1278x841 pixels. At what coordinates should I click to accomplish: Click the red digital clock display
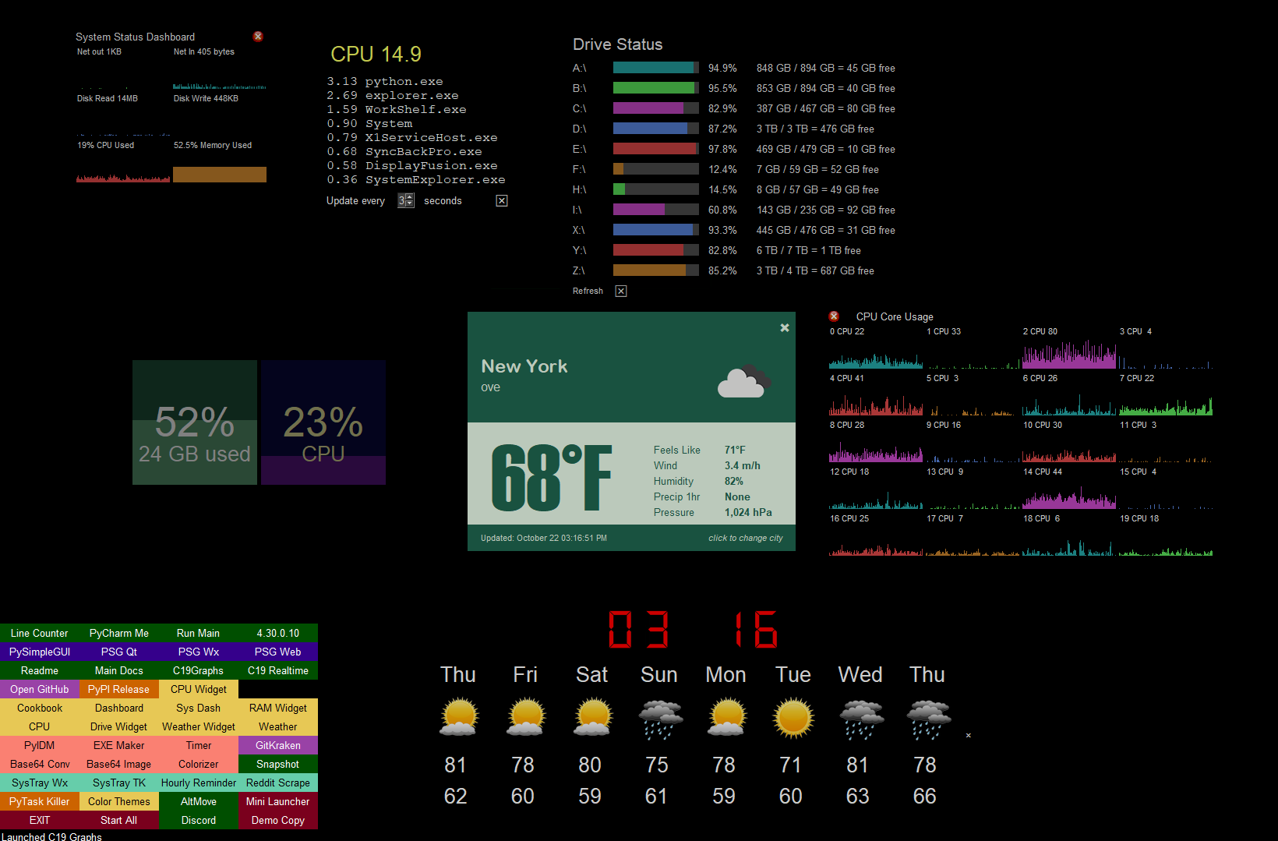pos(692,630)
